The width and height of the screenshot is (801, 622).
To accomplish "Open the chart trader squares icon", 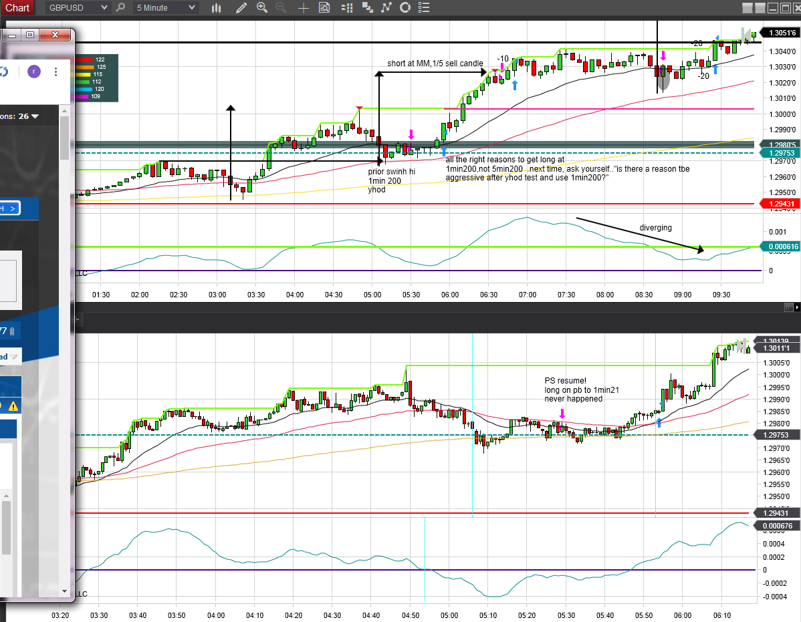I will pos(367,7).
